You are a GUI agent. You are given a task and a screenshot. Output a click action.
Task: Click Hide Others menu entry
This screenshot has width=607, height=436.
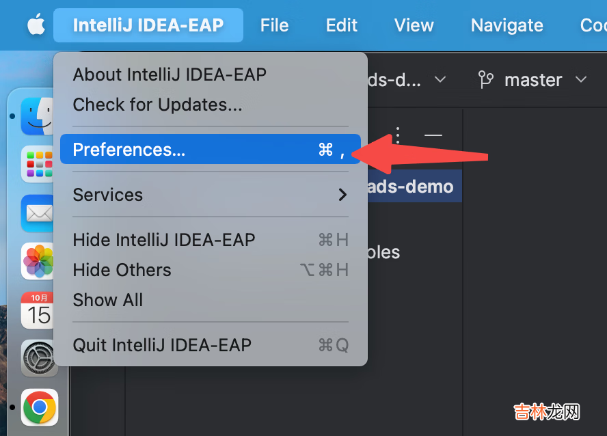tap(122, 270)
